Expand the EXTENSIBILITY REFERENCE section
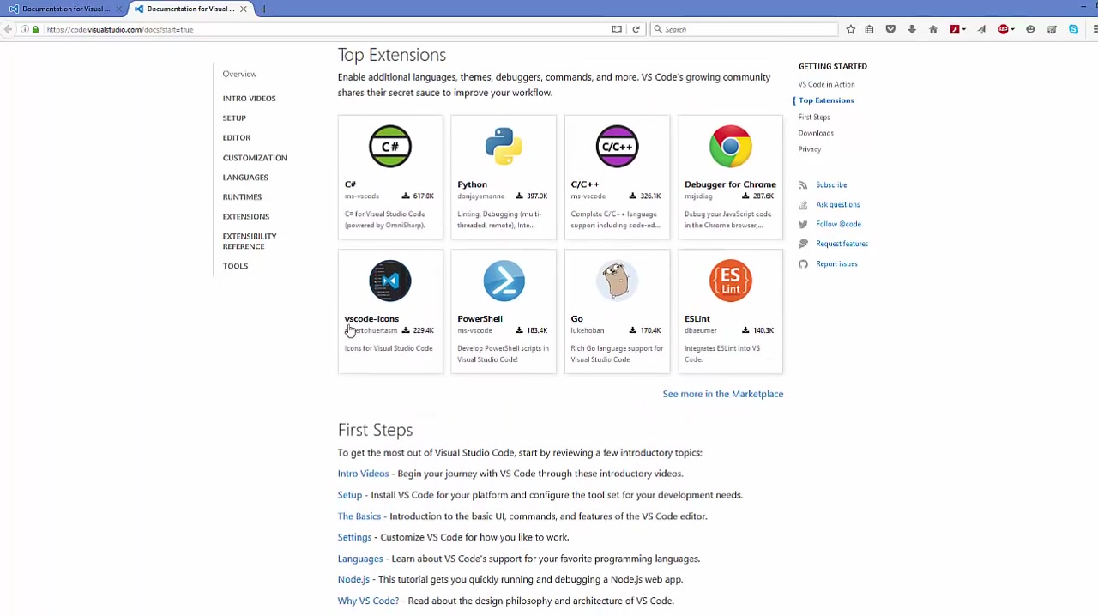The width and height of the screenshot is (1098, 616). (x=250, y=241)
